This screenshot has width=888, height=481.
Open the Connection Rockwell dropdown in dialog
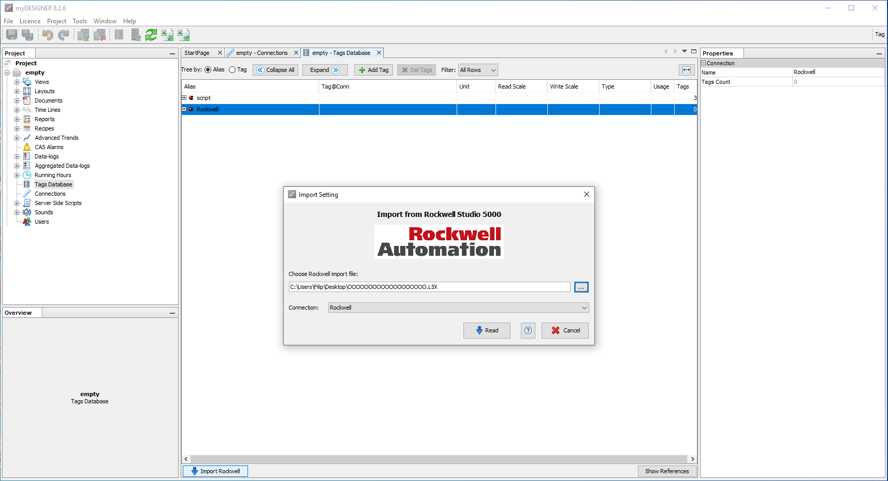tap(459, 308)
